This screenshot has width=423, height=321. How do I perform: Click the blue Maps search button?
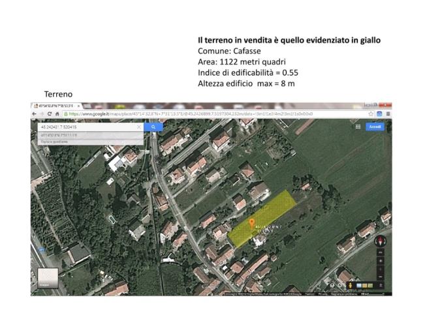pos(153,127)
